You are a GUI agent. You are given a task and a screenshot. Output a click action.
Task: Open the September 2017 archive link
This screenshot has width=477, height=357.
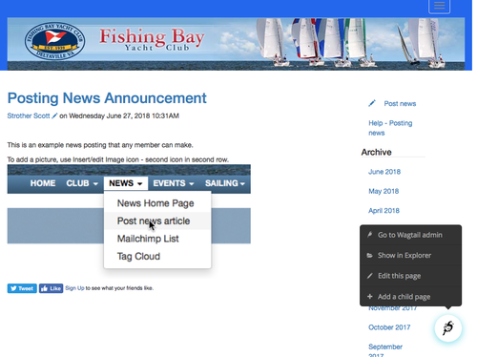coord(385,350)
